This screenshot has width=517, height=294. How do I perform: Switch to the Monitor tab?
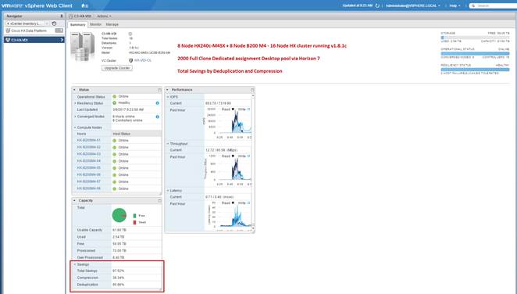click(95, 24)
